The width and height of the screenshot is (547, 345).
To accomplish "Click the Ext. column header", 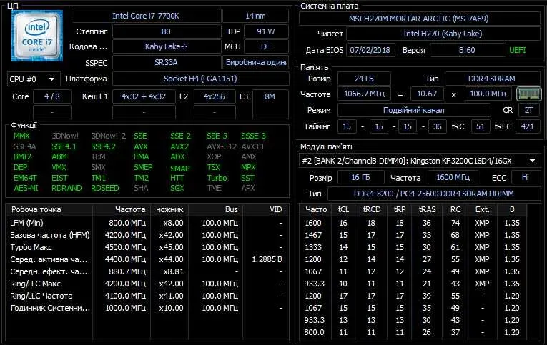I will point(483,209).
